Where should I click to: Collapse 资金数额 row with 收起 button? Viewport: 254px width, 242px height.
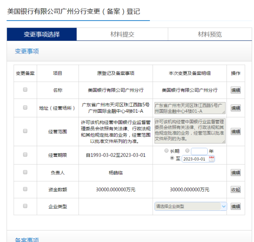[x=236, y=189]
